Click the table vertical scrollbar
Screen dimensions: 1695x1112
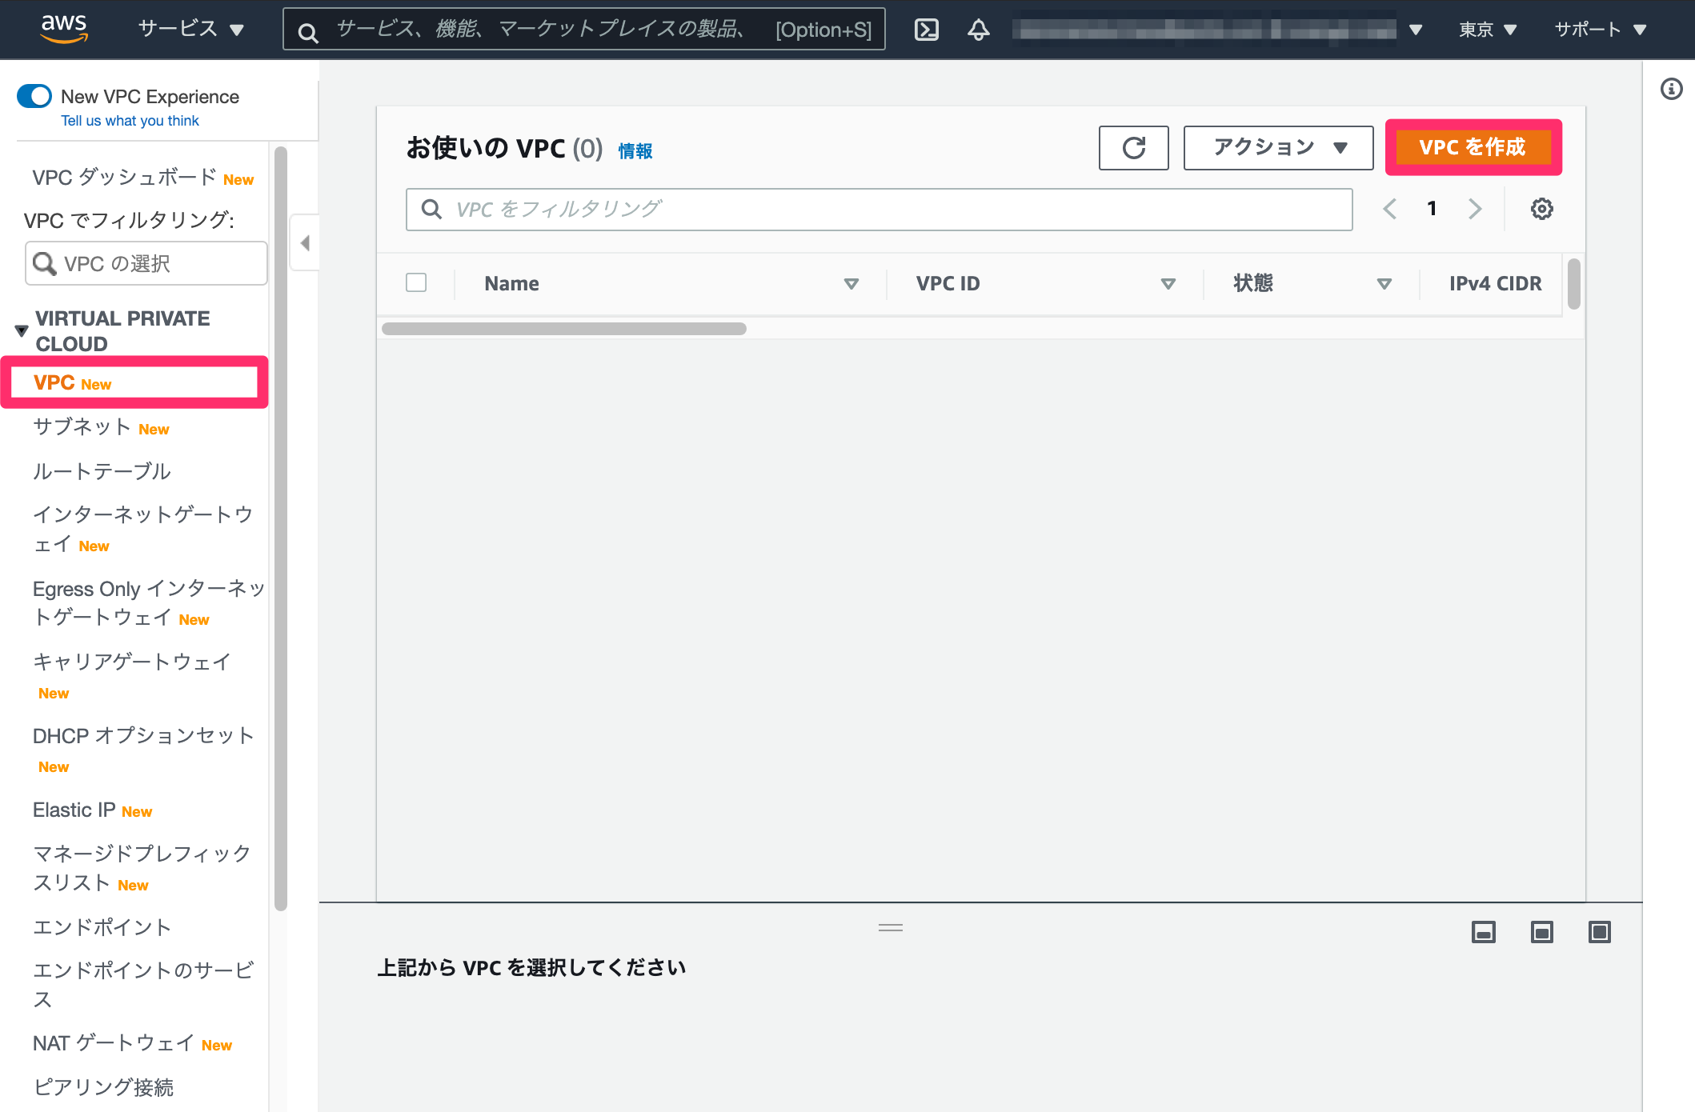click(1573, 283)
